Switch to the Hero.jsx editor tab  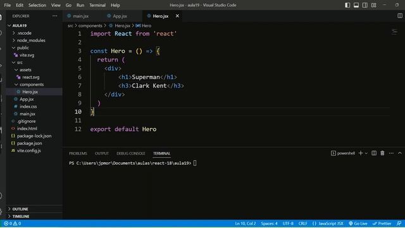pyautogui.click(x=160, y=16)
